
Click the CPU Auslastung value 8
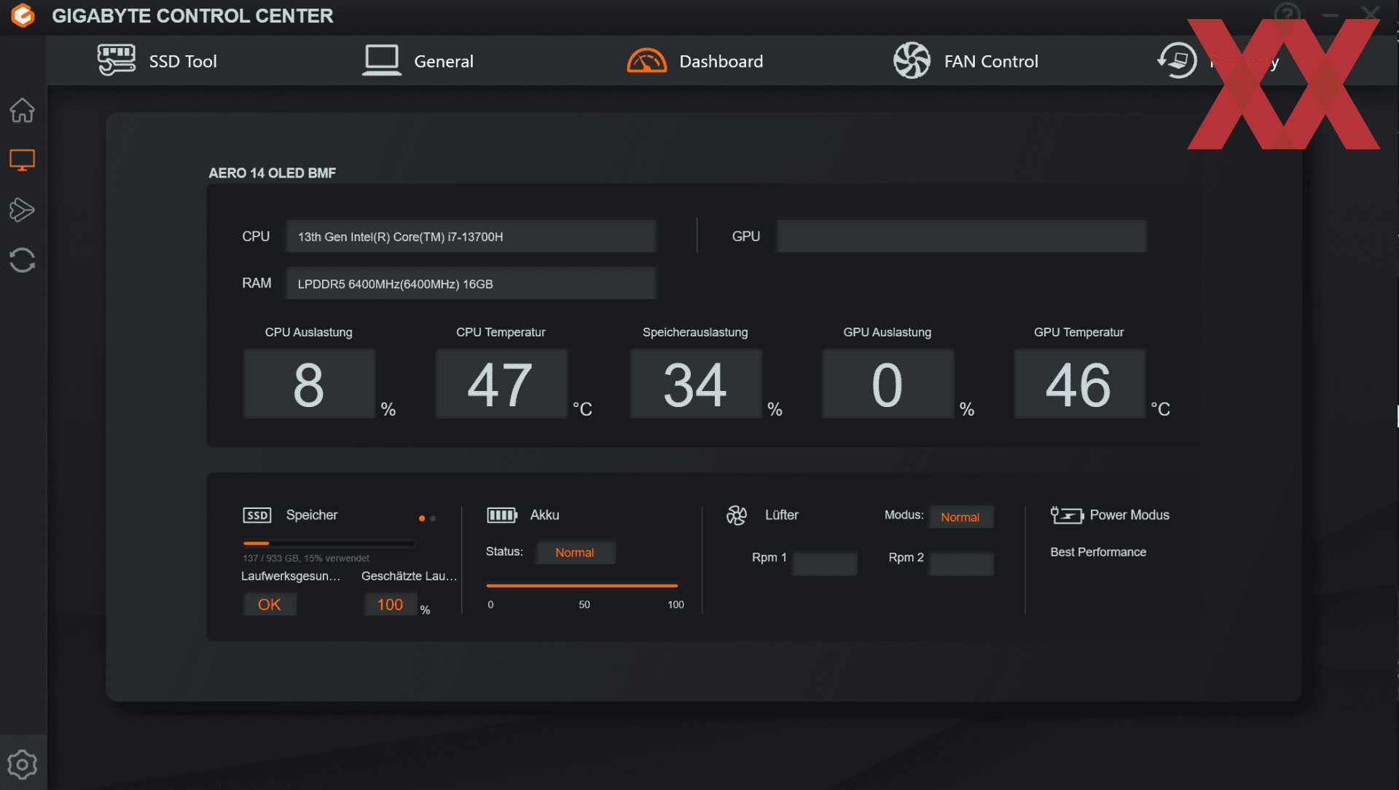pos(309,384)
